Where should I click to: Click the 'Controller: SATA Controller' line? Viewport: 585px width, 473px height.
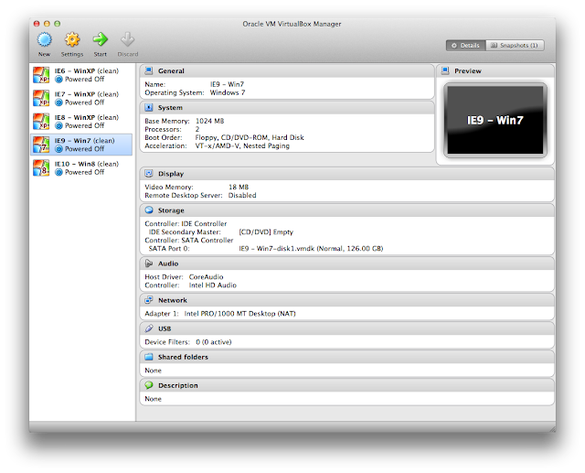[x=189, y=241]
